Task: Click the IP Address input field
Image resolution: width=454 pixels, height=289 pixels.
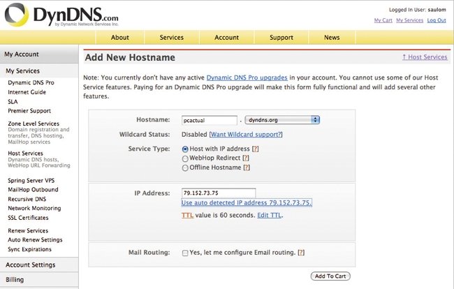Action: [x=219, y=193]
